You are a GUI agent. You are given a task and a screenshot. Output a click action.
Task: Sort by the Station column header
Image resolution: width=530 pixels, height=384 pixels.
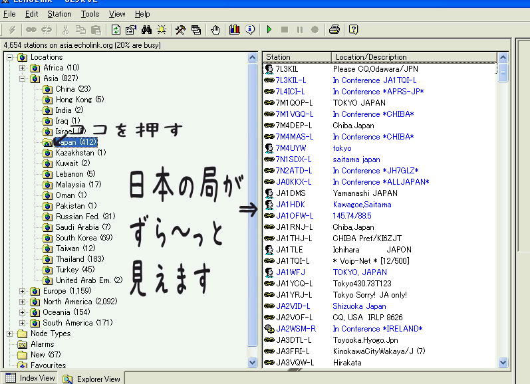[297, 57]
